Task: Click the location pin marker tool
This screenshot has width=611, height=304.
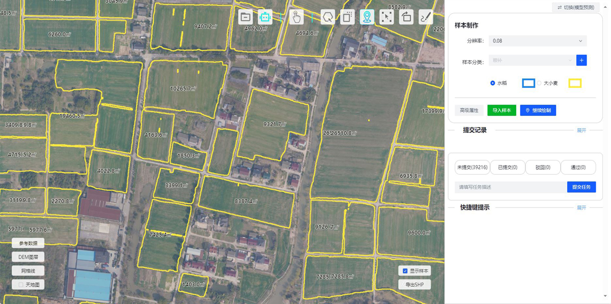Action: (367, 17)
